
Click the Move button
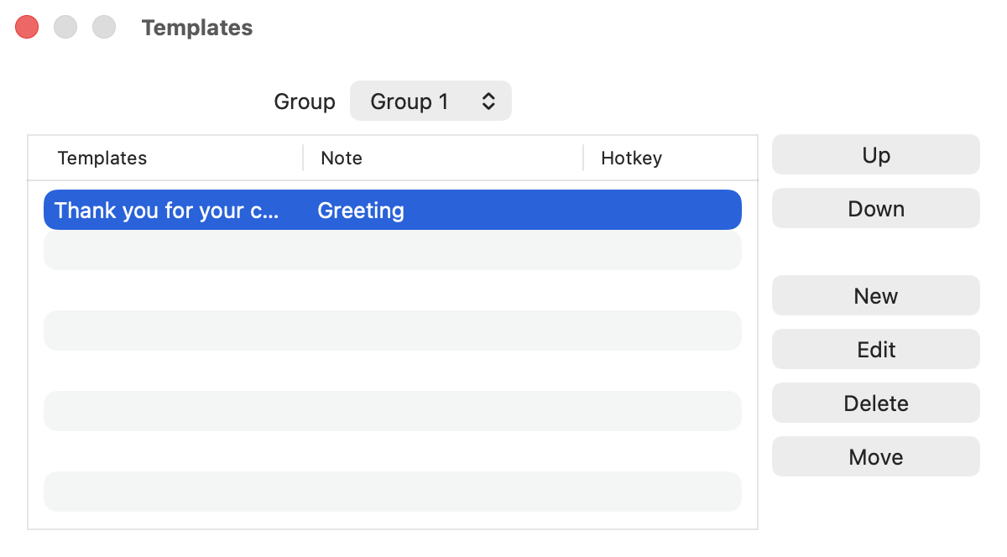click(875, 457)
